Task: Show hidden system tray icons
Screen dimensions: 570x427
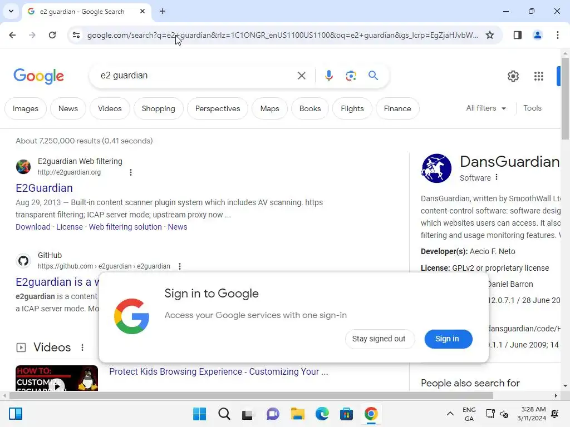Action: 450,414
